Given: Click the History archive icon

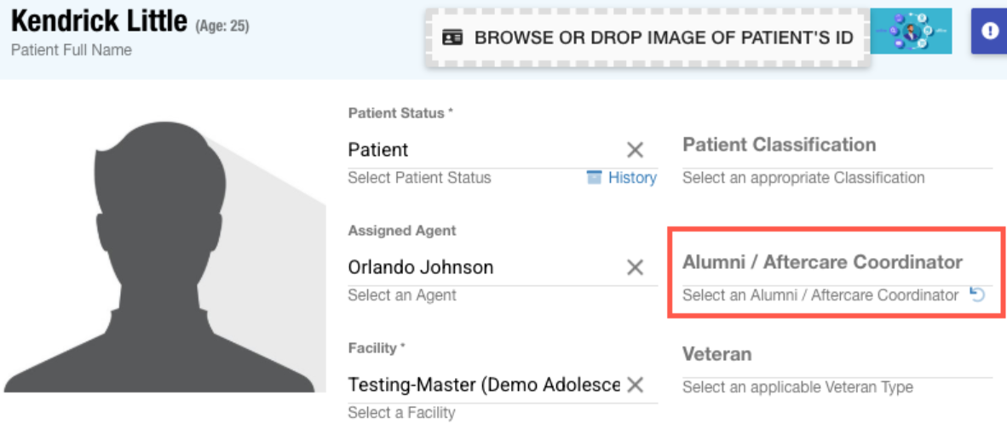Looking at the screenshot, I should [x=595, y=178].
